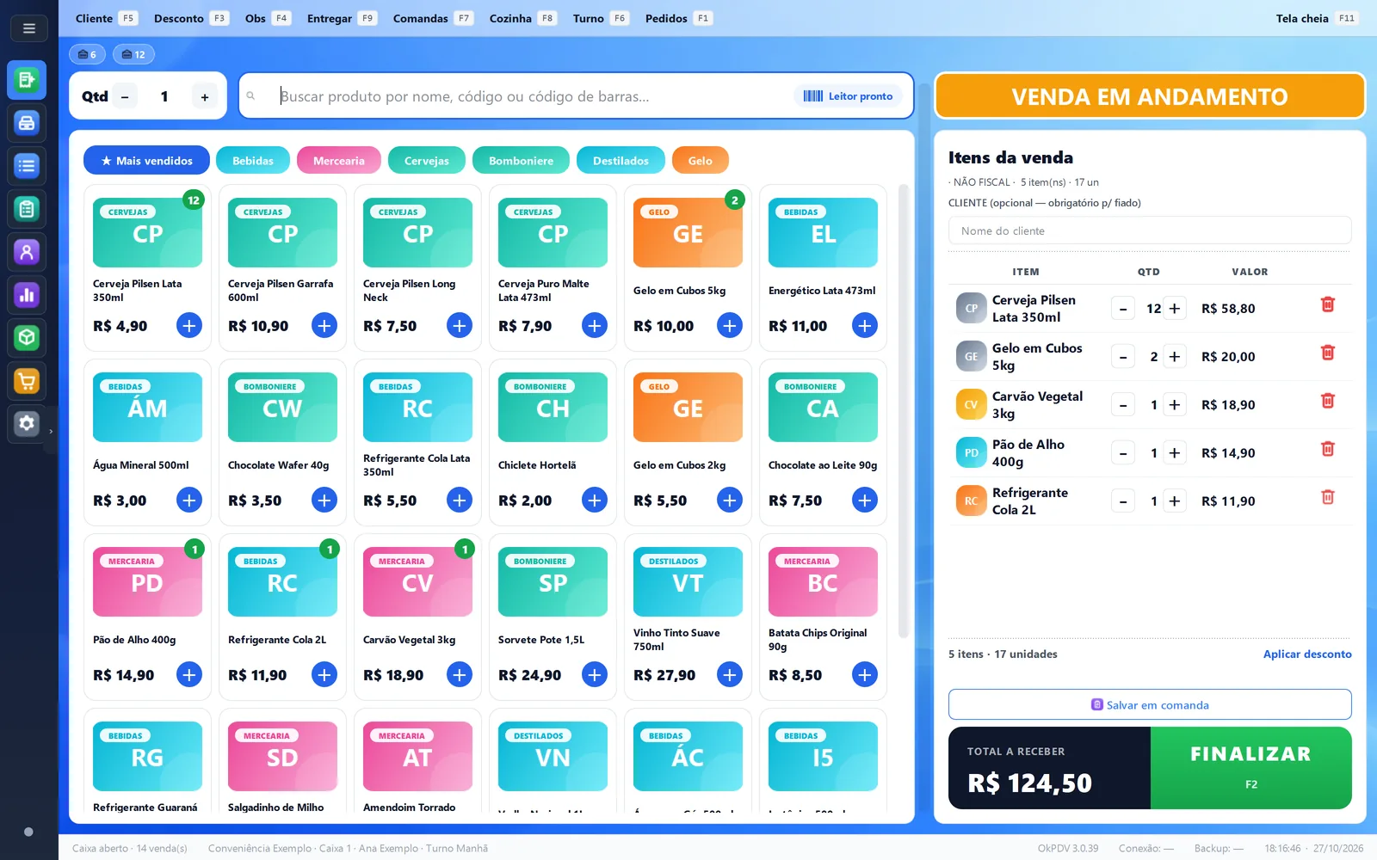Screen dimensions: 1377x860
Task: Increase the Qtd quantity with plus
Action: click(x=205, y=97)
